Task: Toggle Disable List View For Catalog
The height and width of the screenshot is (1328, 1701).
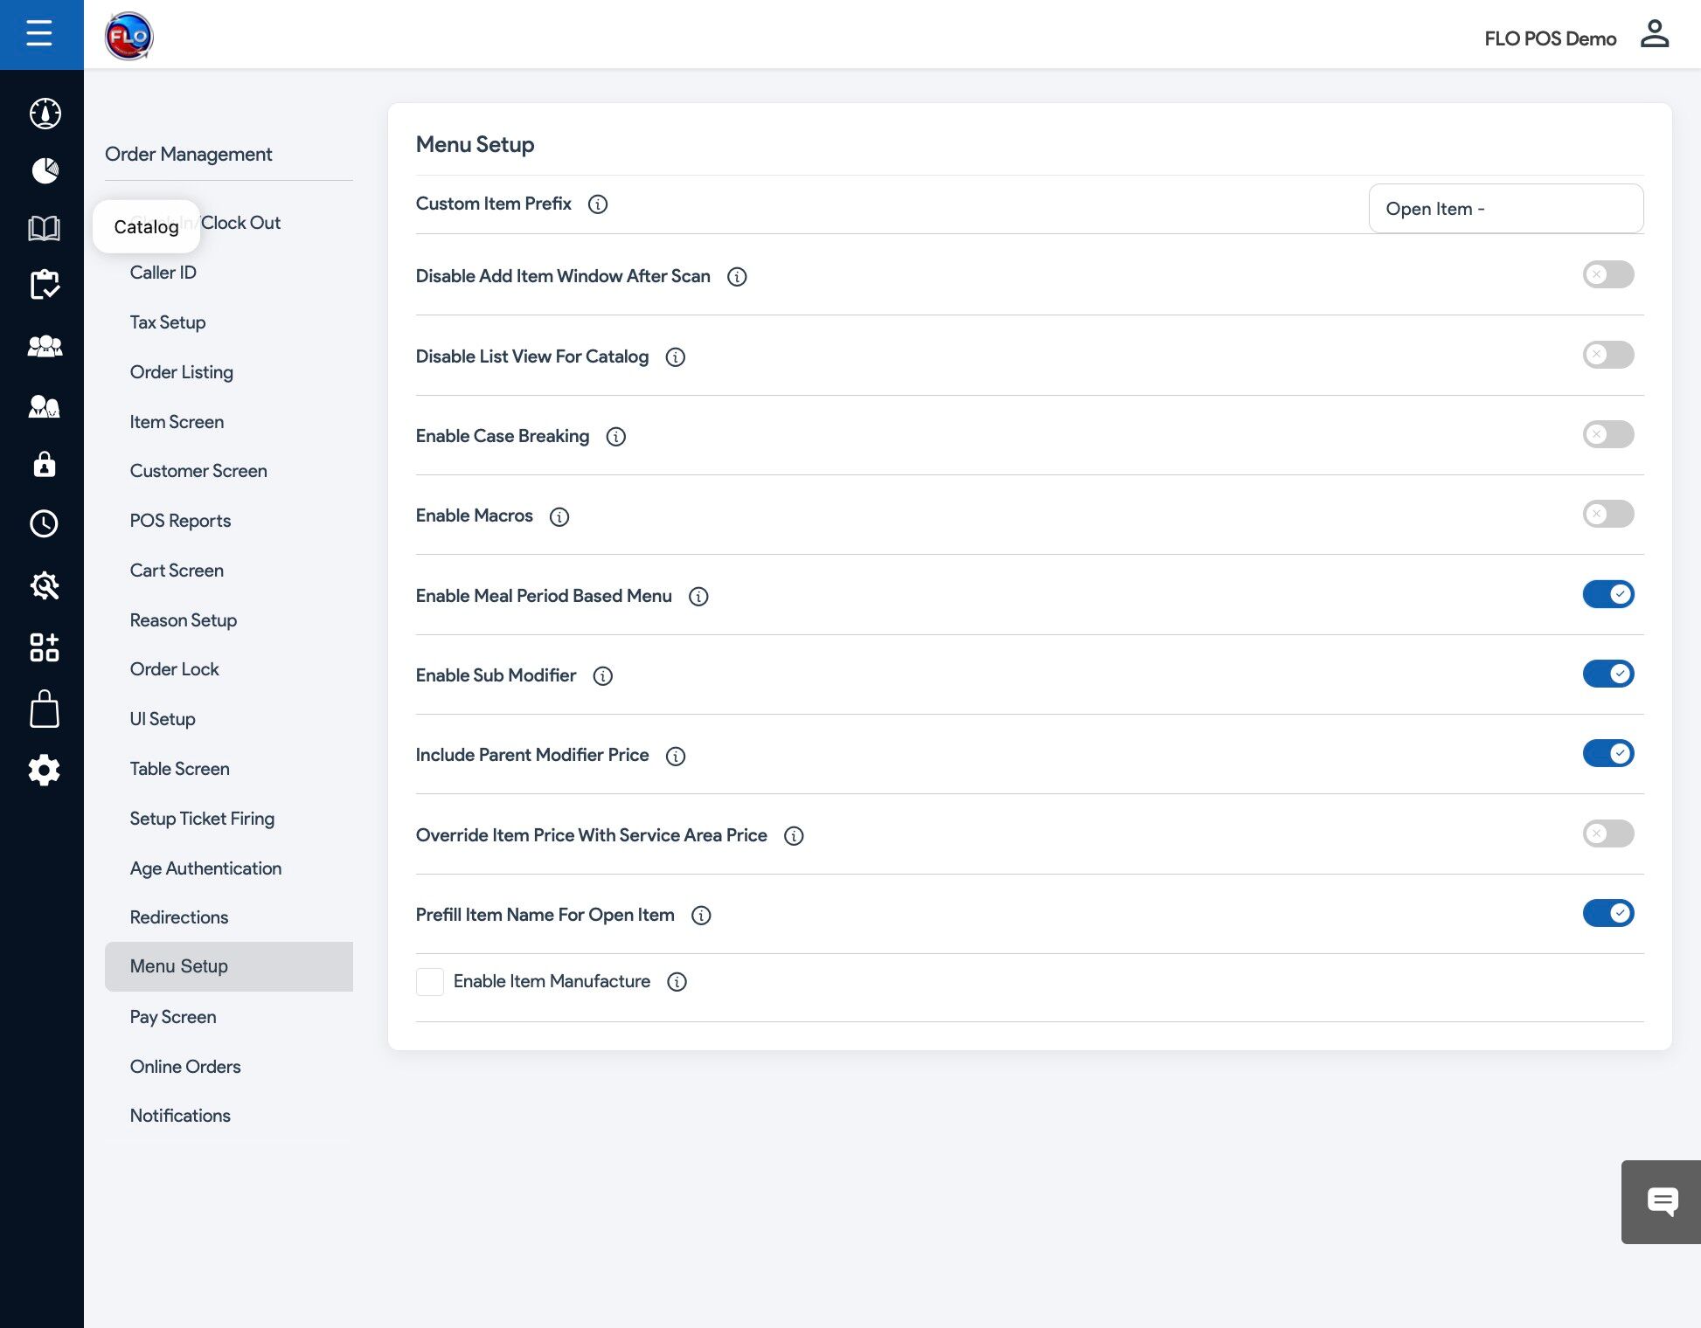Action: (1607, 355)
